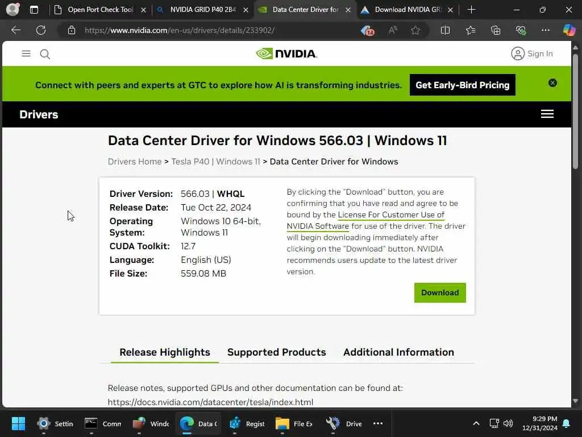Open the Favorites list icon

(x=470, y=30)
